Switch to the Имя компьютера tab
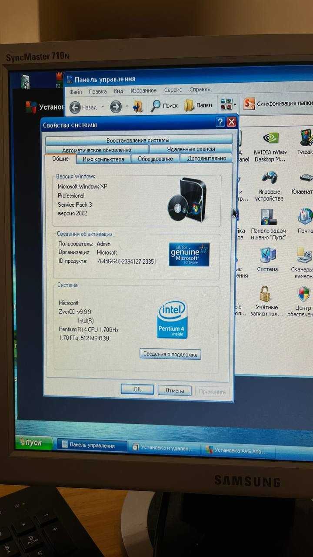The height and width of the screenshot is (557, 313). pos(103,159)
